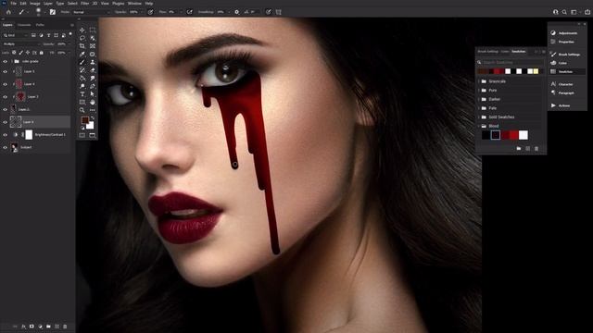Click the Search icon at top right
593x333 pixels.
(x=564, y=12)
